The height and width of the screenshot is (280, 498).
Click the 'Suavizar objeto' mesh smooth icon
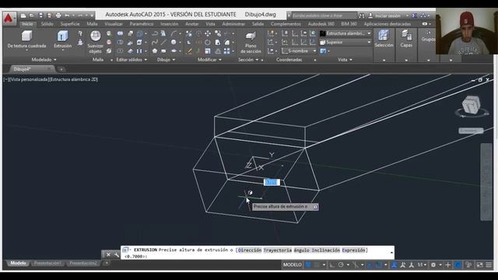tap(95, 36)
